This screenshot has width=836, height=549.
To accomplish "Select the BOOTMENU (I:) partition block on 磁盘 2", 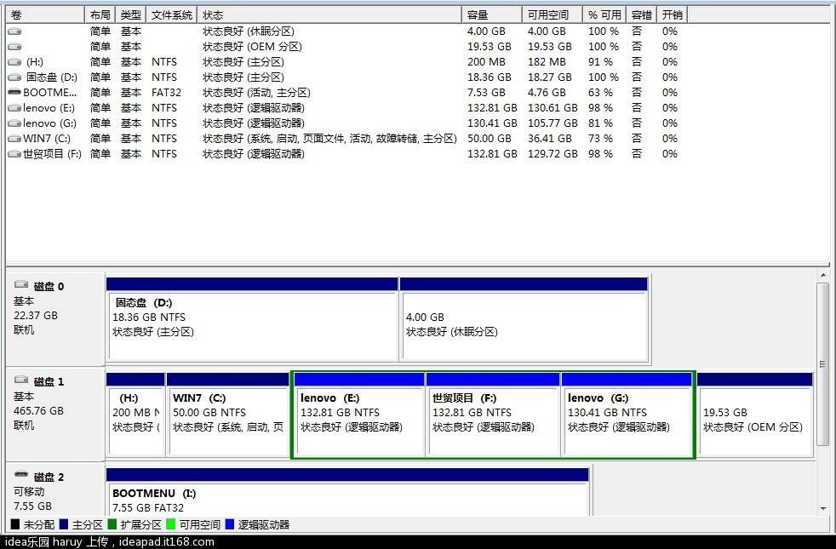I will [x=347, y=491].
